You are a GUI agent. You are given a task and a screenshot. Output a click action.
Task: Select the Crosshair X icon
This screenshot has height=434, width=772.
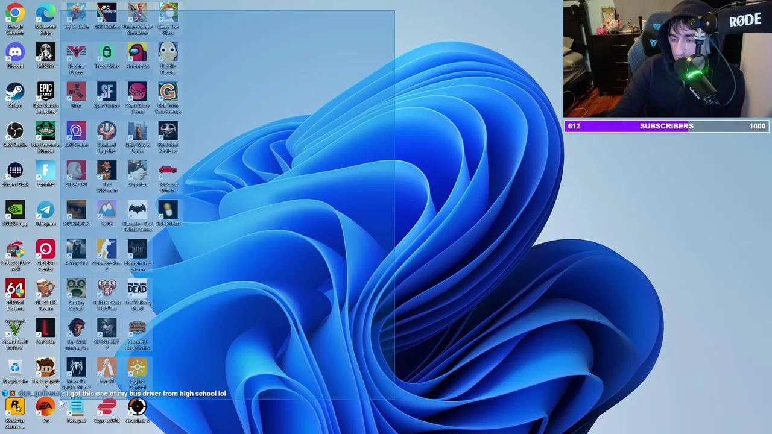138,410
